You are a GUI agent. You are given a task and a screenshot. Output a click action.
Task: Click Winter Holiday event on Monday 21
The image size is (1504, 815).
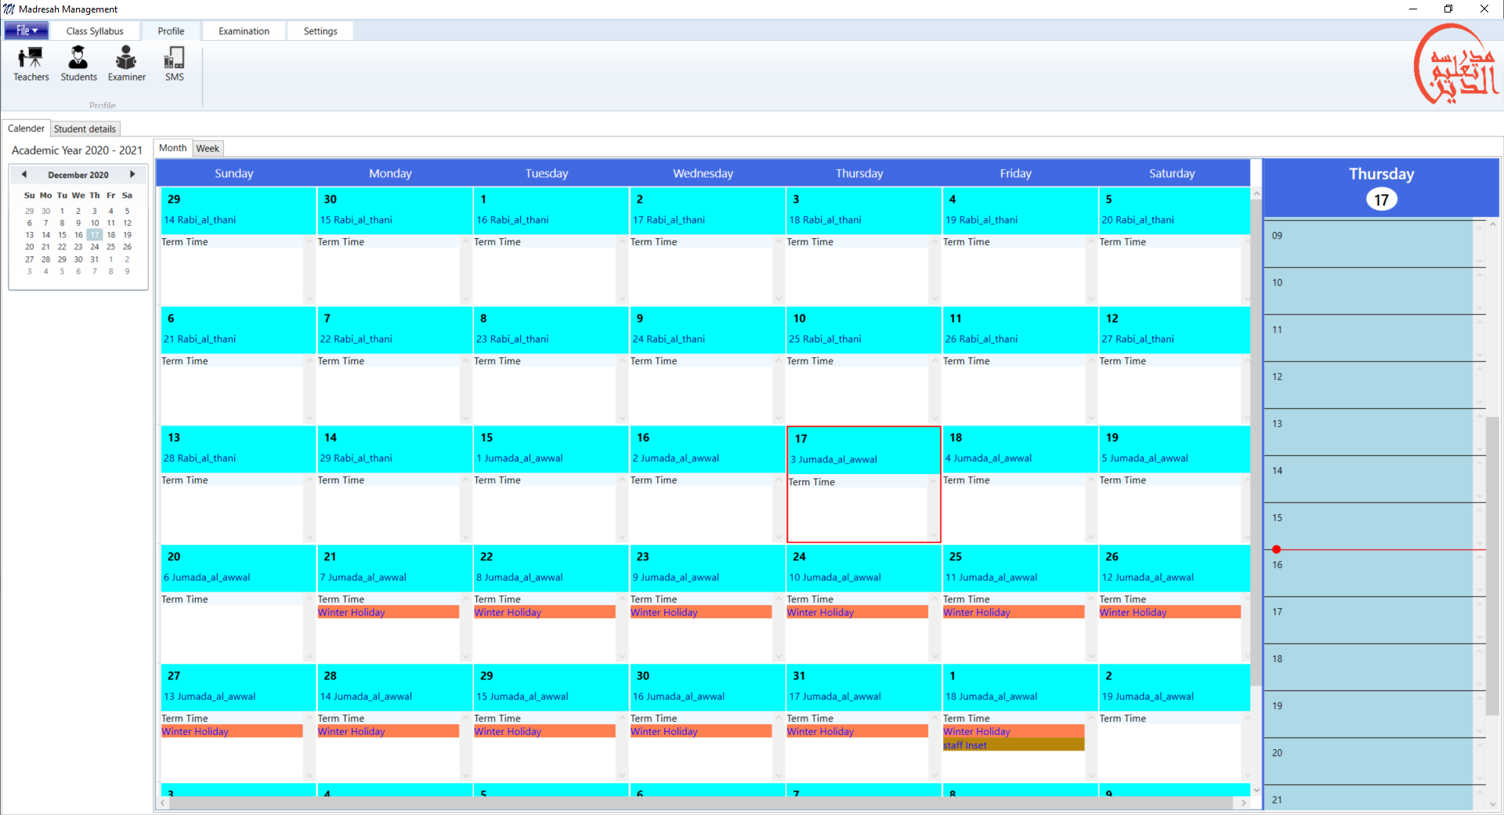click(387, 613)
